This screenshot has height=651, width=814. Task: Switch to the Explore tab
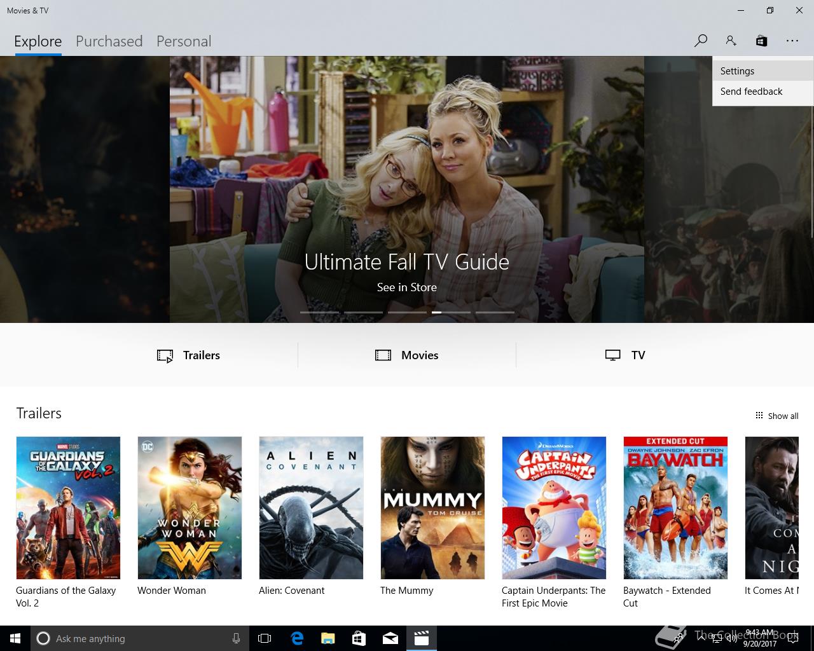[x=38, y=41]
